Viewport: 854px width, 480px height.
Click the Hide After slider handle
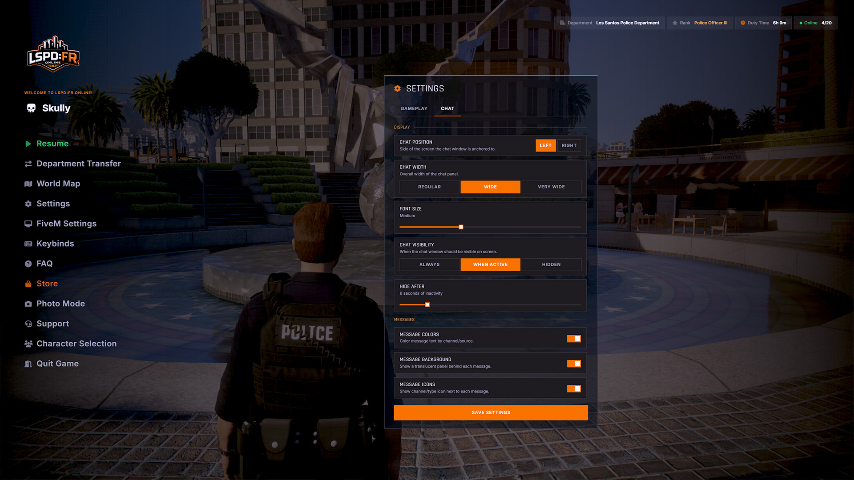[x=427, y=305]
